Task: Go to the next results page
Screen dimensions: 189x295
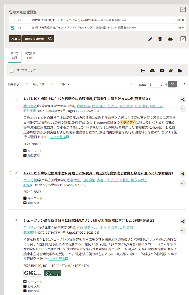Action: [180, 84]
